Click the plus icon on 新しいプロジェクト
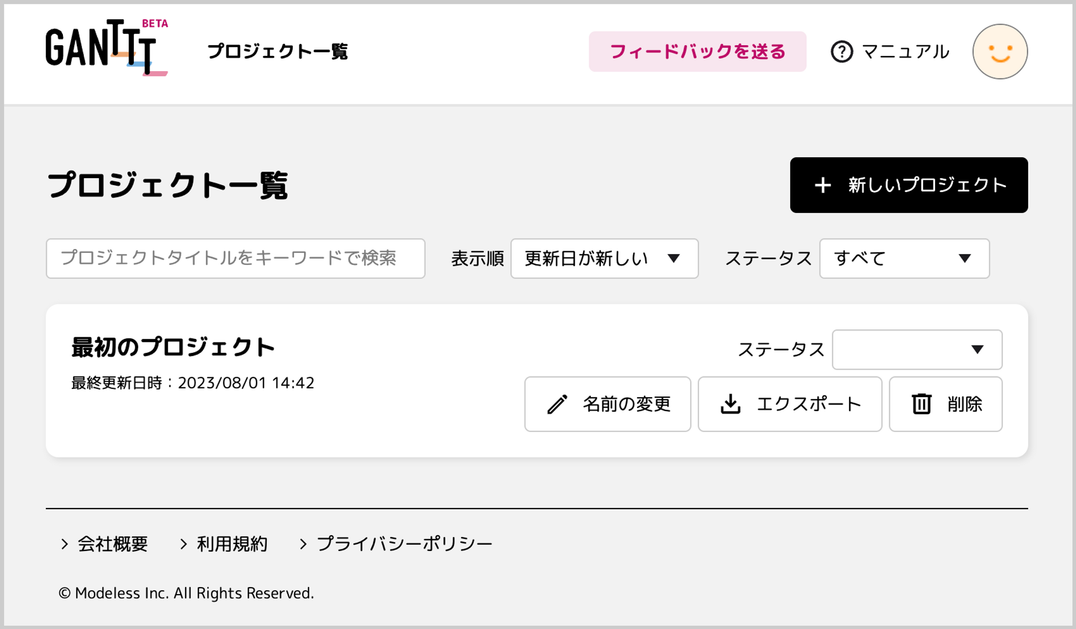 [823, 185]
